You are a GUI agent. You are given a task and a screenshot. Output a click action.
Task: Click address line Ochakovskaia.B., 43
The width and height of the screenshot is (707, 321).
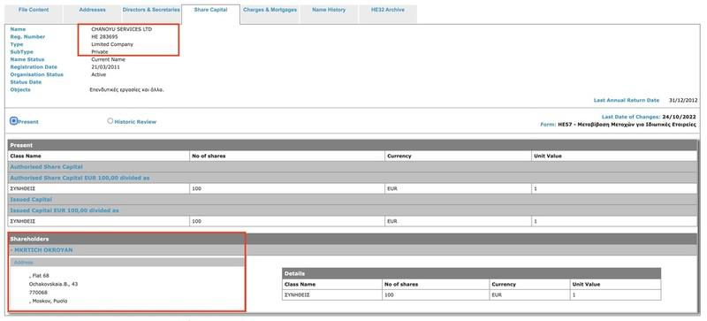click(x=53, y=285)
